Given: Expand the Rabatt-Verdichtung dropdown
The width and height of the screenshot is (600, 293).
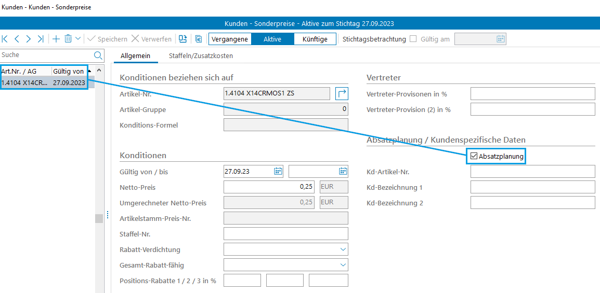Looking at the screenshot, I should [x=343, y=249].
